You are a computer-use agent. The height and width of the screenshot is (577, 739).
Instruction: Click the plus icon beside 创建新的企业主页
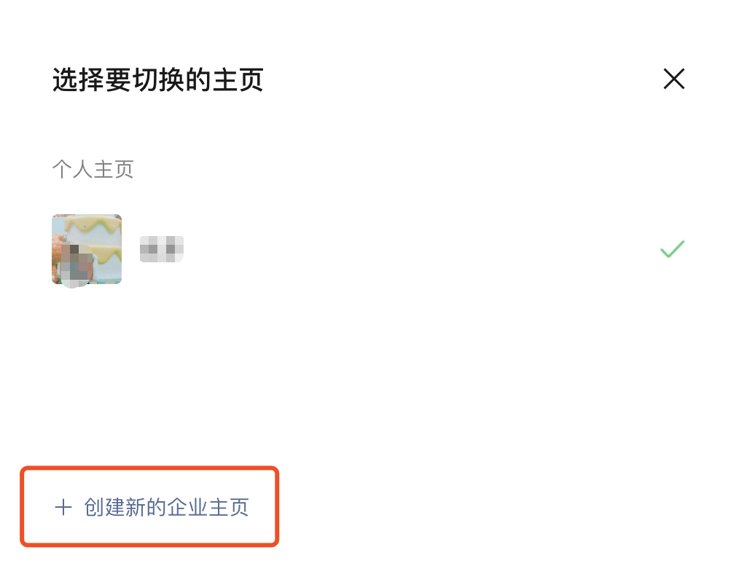pos(63,507)
